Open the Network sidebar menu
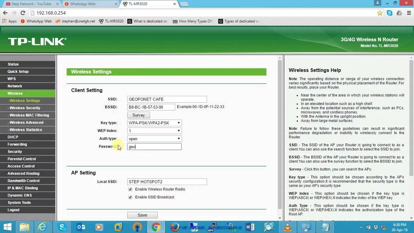 tap(27, 86)
